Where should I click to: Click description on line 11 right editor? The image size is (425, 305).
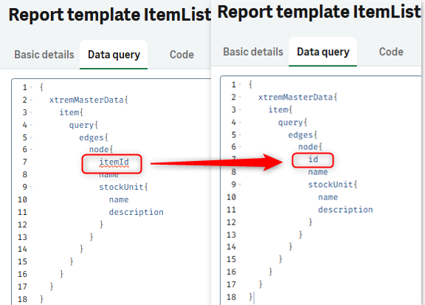[345, 210]
